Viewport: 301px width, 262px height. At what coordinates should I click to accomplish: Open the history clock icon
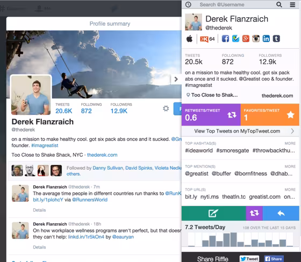point(188,5)
